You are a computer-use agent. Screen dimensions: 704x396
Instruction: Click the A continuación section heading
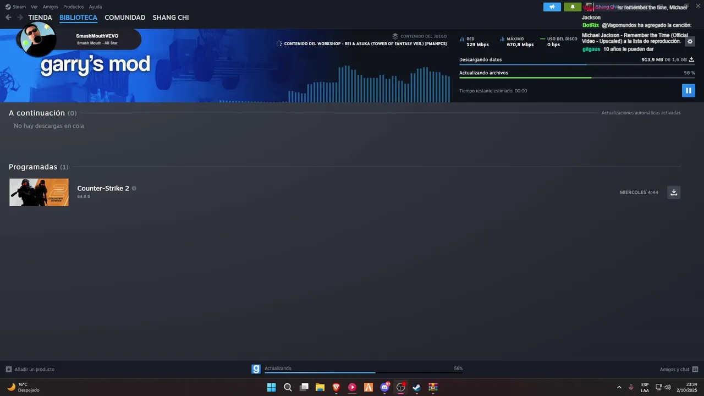[x=37, y=113]
